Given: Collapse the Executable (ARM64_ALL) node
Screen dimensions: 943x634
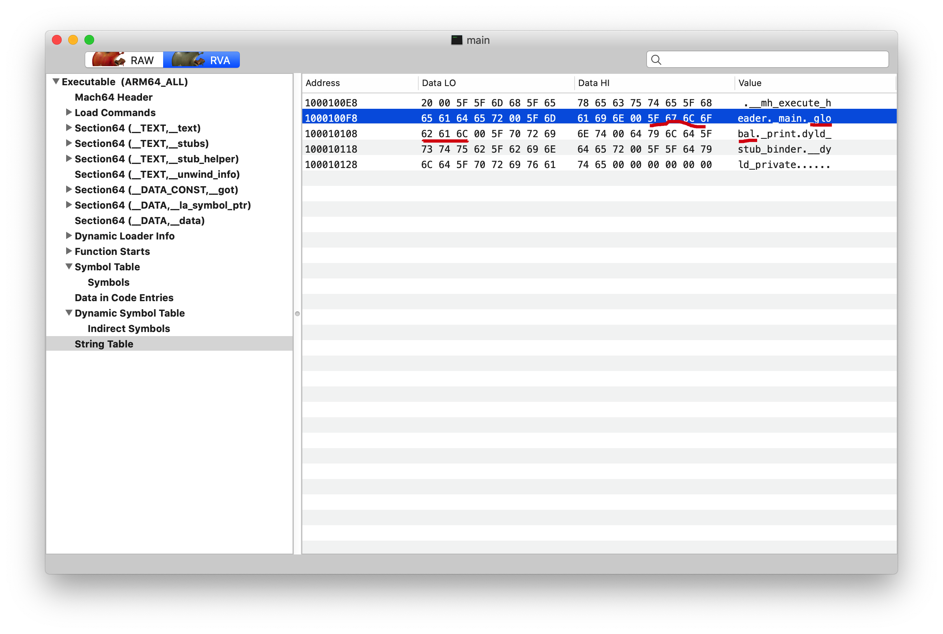Looking at the screenshot, I should click(56, 82).
